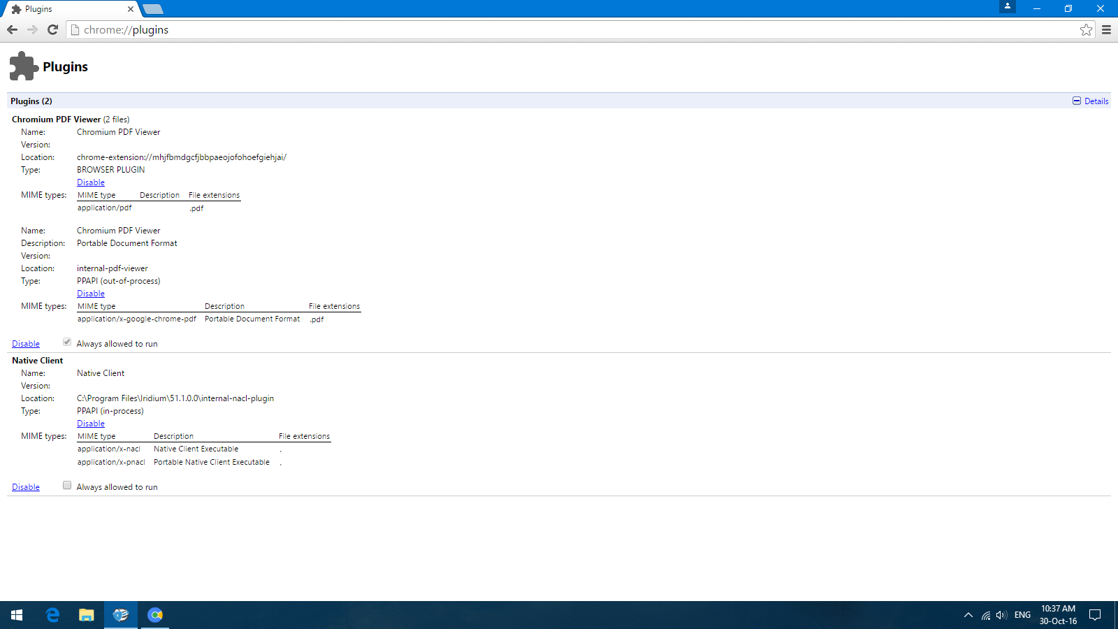Click the 'Native Client Executable' description cell

point(196,449)
